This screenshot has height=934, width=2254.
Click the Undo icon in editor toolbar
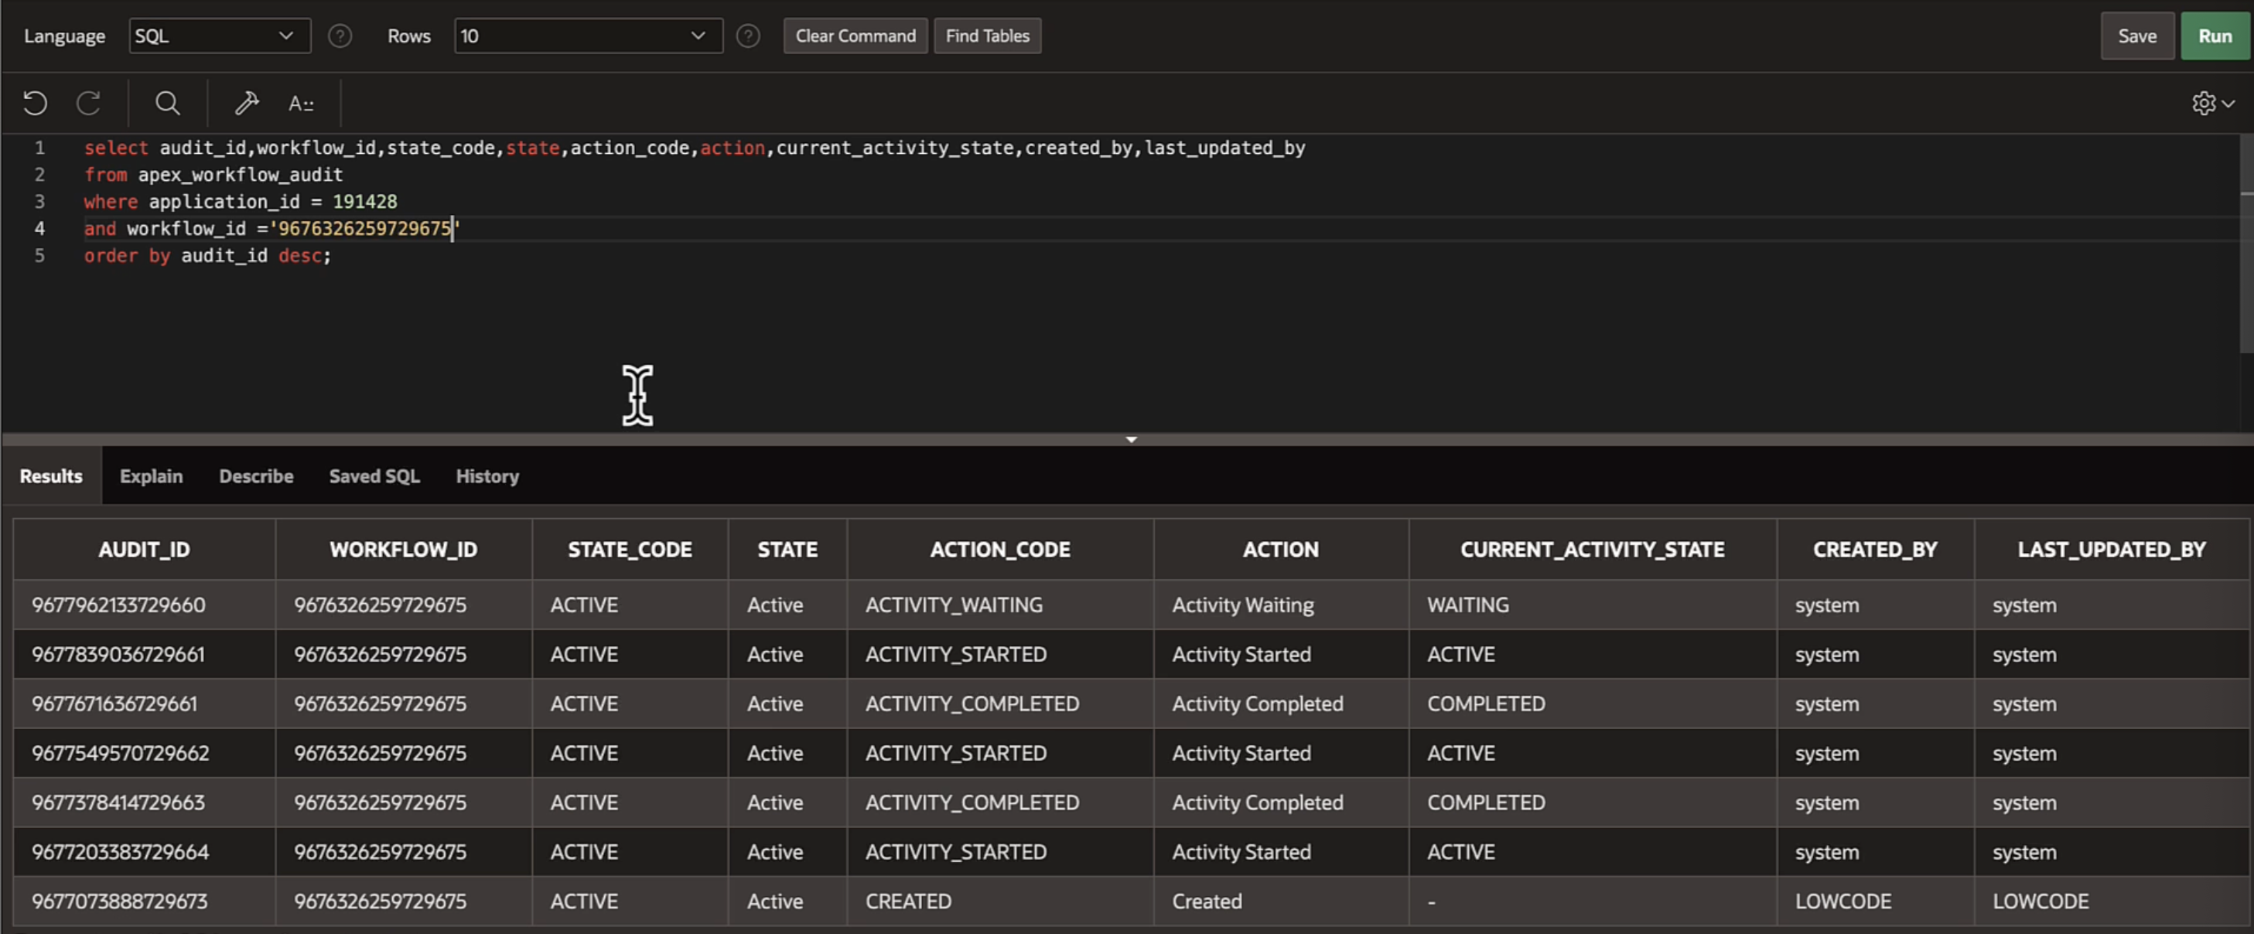pyautogui.click(x=35, y=103)
